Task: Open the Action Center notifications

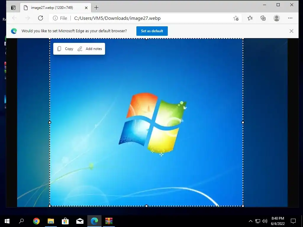Action: [293, 221]
